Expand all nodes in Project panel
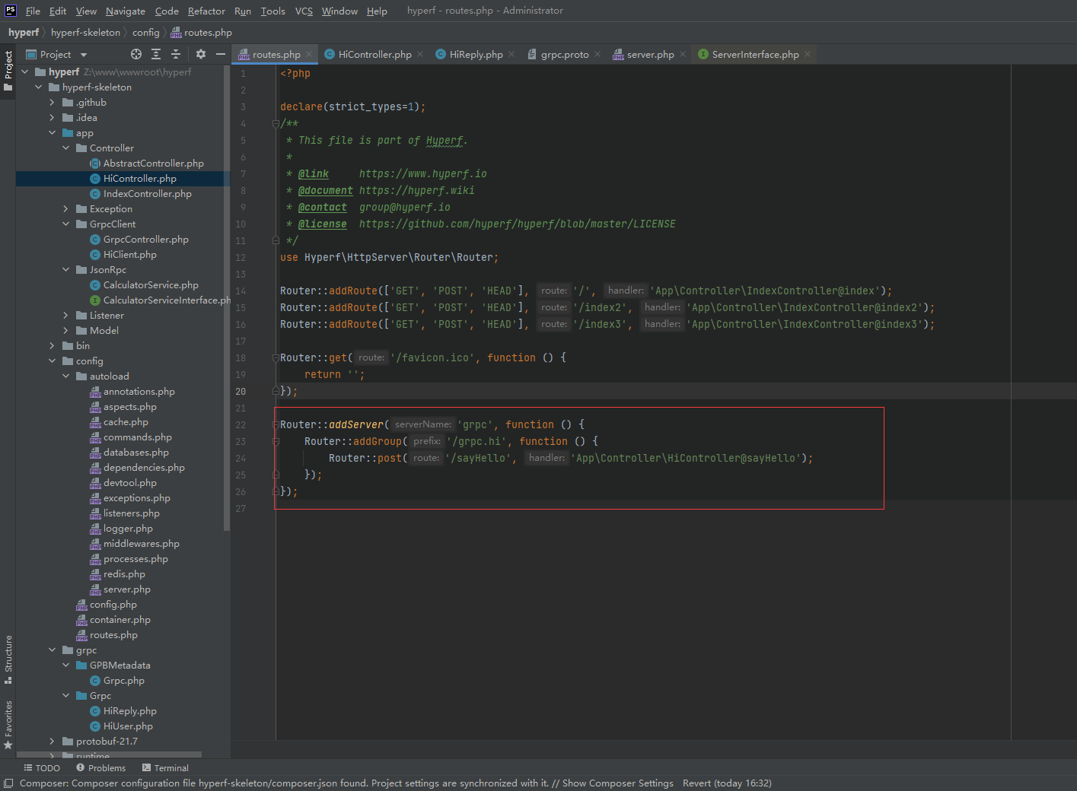 (155, 54)
